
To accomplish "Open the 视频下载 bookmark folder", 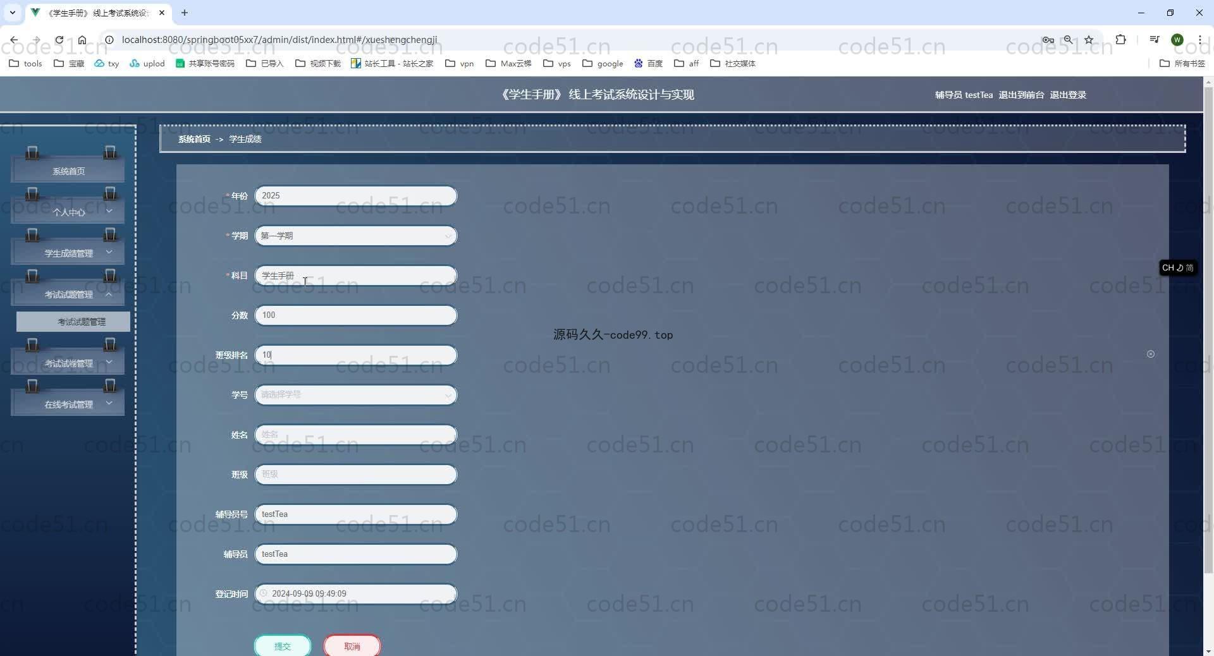I will [318, 63].
